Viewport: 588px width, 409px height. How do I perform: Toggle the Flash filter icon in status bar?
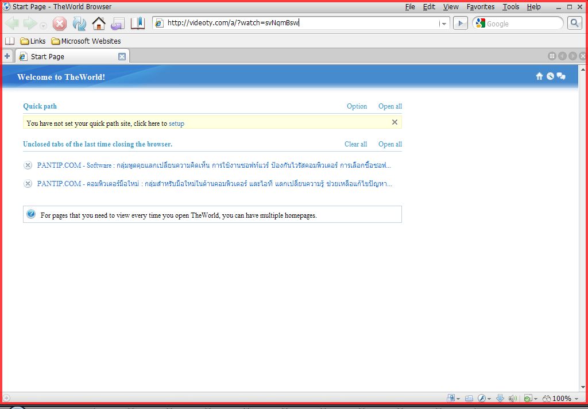tap(482, 398)
